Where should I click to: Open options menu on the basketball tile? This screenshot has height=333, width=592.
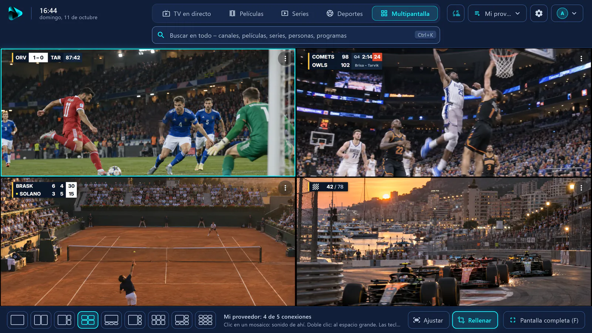pyautogui.click(x=581, y=58)
